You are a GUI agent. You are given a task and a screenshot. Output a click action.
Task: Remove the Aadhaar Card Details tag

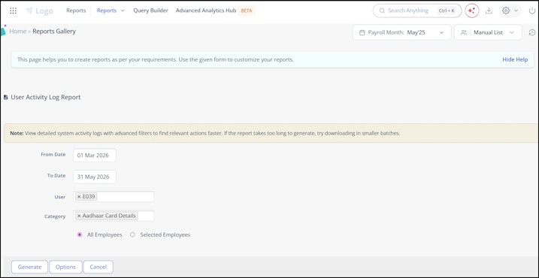pyautogui.click(x=79, y=216)
